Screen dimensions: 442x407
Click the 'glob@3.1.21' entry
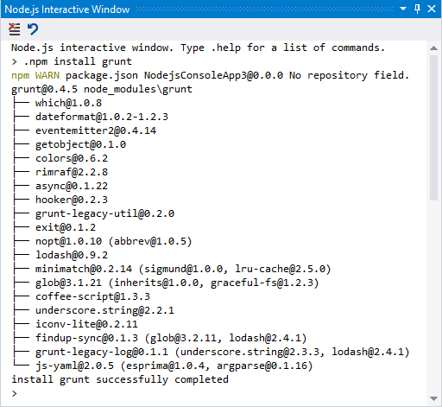coord(68,283)
